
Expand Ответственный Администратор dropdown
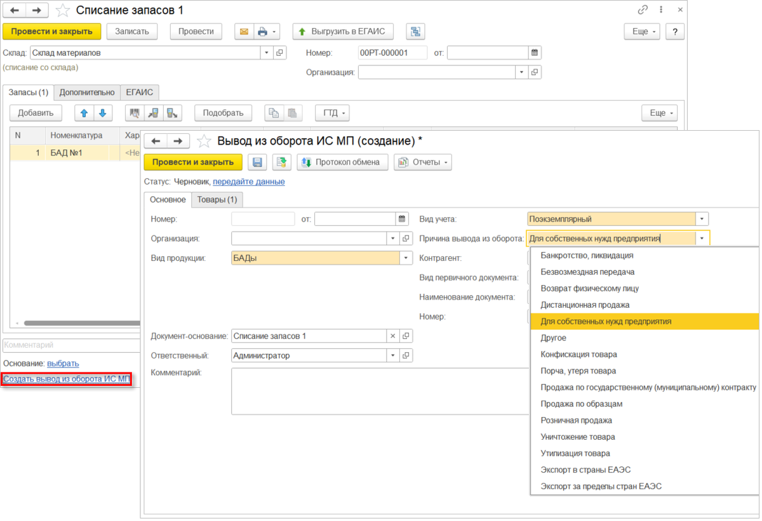tap(393, 356)
